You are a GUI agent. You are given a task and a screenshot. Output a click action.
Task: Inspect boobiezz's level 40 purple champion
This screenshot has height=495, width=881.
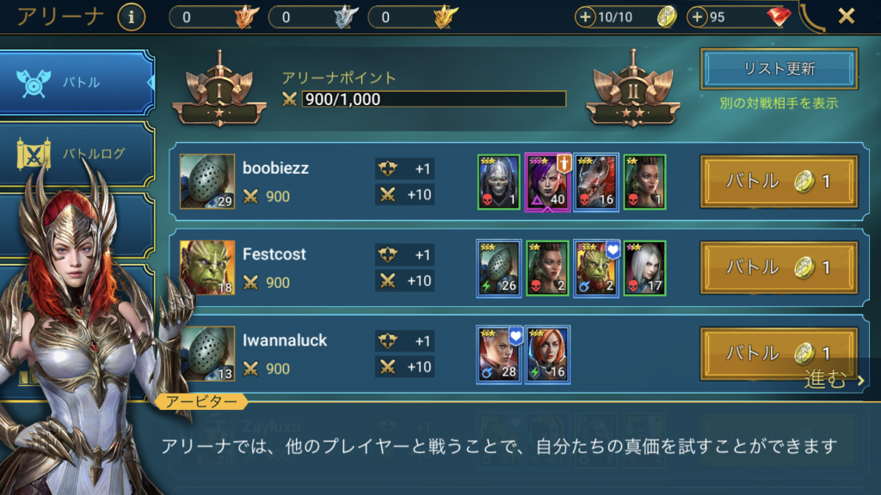[547, 182]
